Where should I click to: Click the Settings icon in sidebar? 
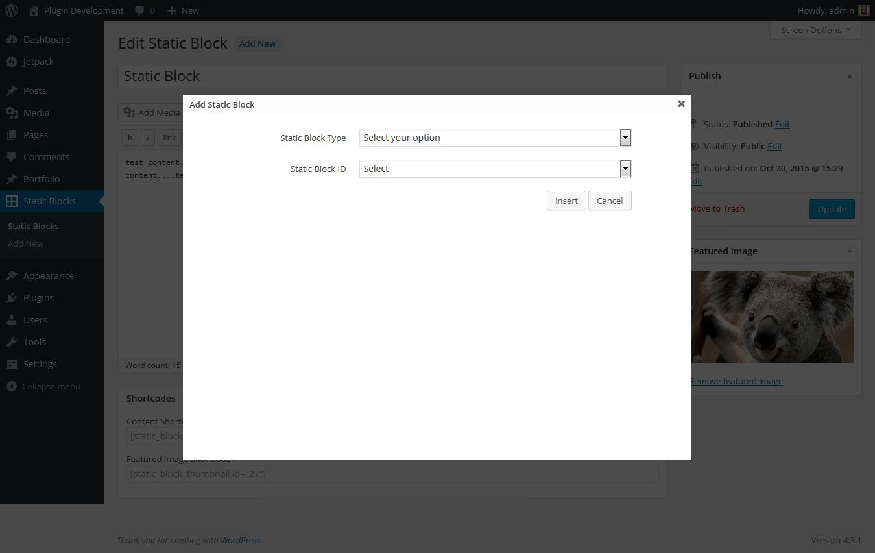pyautogui.click(x=11, y=364)
